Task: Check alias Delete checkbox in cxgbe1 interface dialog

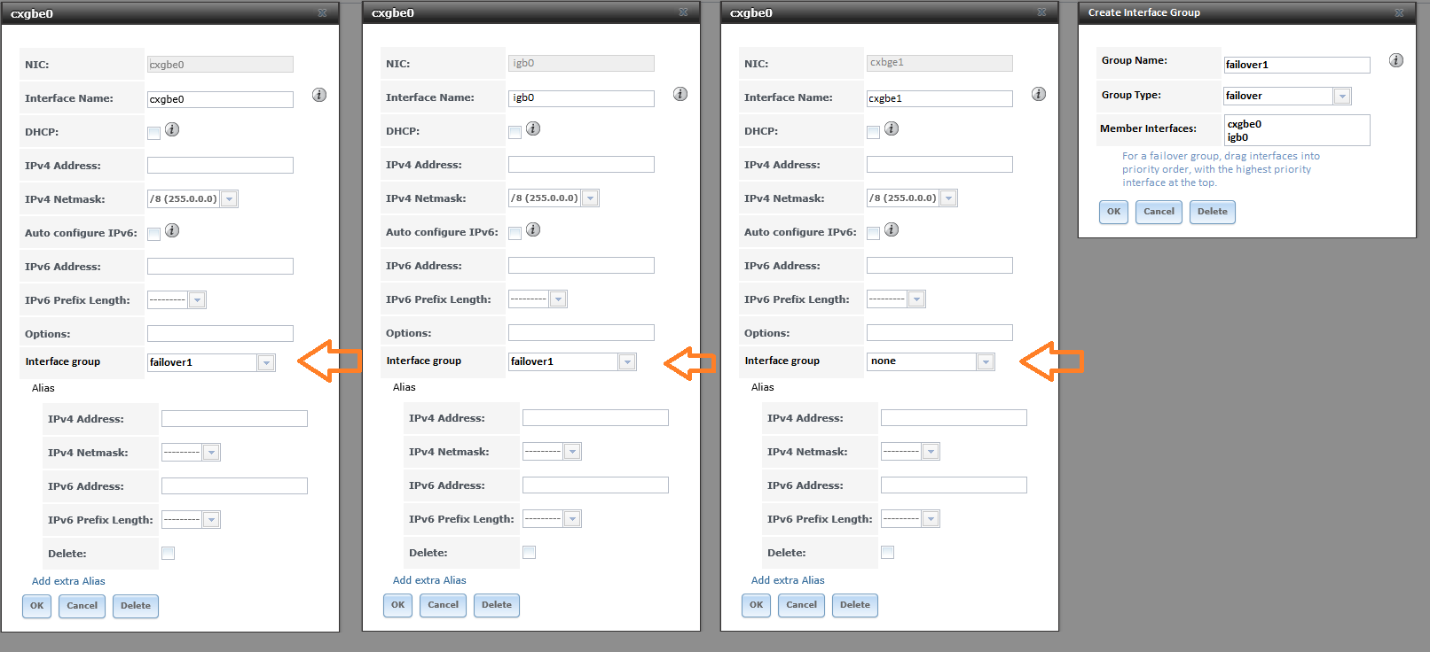Action: (x=887, y=552)
